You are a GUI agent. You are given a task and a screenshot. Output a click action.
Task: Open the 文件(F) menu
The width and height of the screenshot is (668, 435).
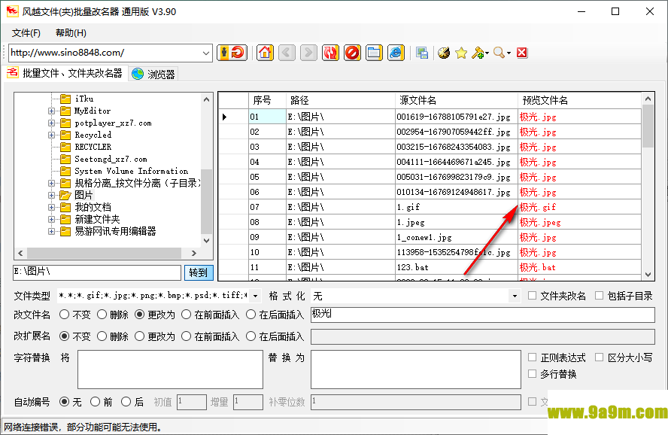(x=26, y=33)
